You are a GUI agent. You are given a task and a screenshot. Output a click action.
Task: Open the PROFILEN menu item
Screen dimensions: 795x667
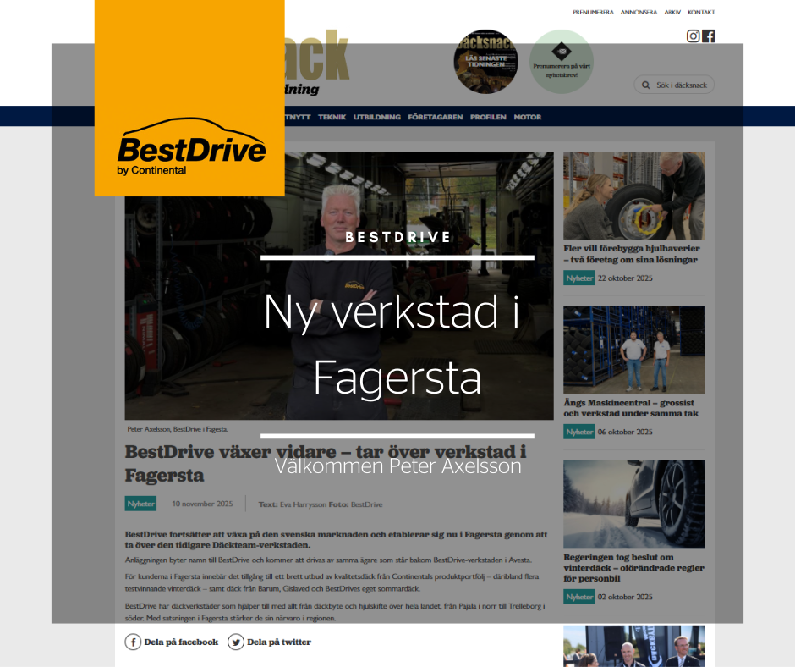point(488,117)
